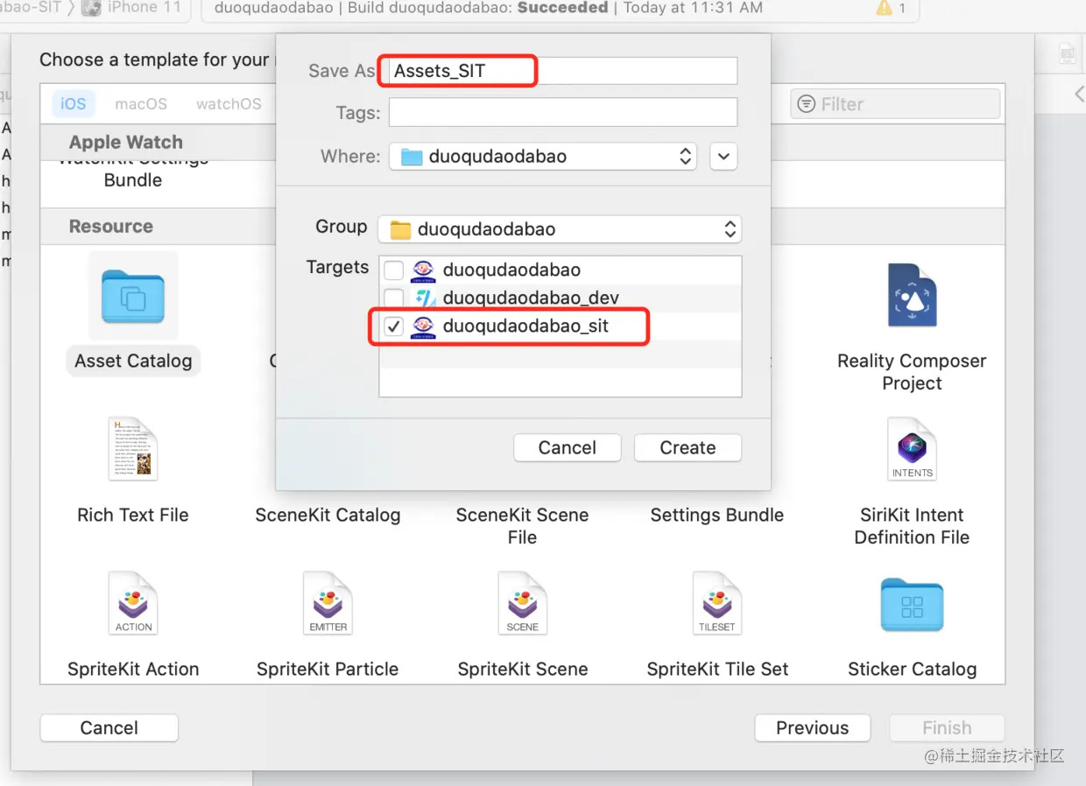This screenshot has height=786, width=1086.
Task: Click the Save As name field
Action: coord(562,71)
